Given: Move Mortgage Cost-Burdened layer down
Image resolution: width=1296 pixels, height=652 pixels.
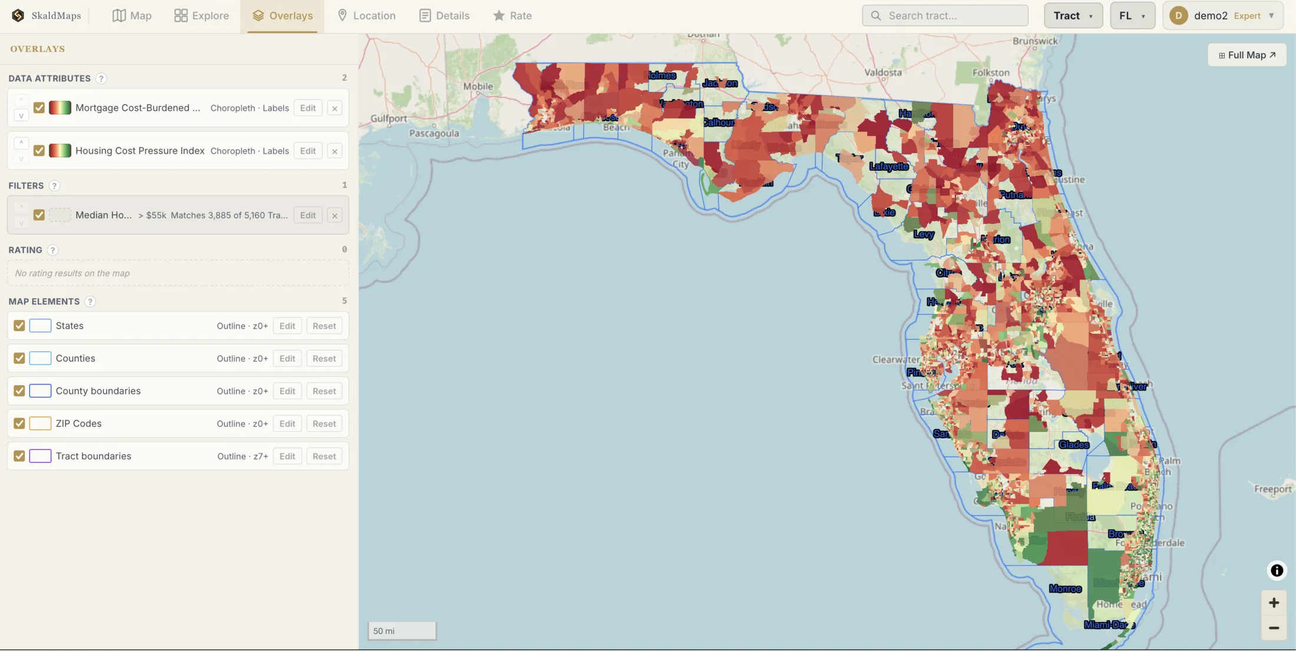Looking at the screenshot, I should coord(21,115).
